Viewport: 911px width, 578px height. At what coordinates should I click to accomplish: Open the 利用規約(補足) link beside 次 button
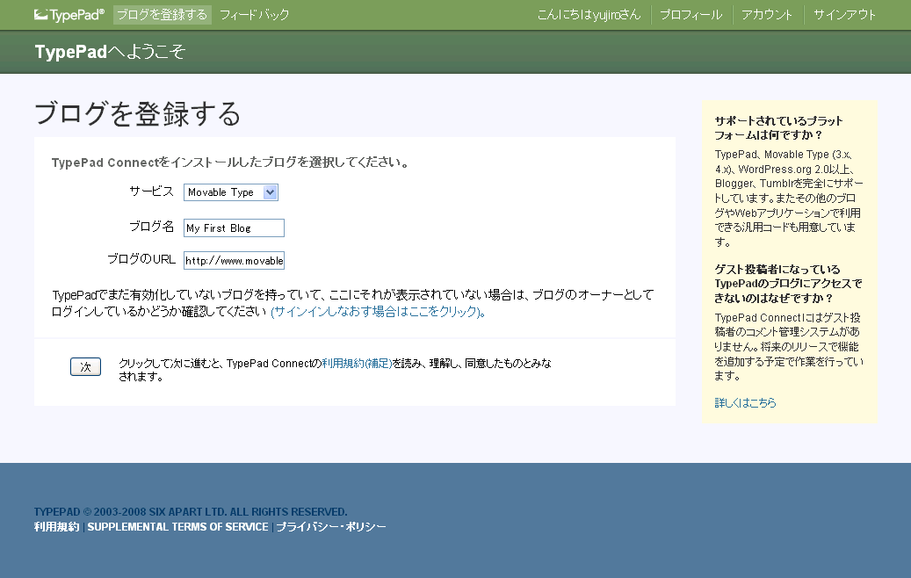pyautogui.click(x=357, y=363)
